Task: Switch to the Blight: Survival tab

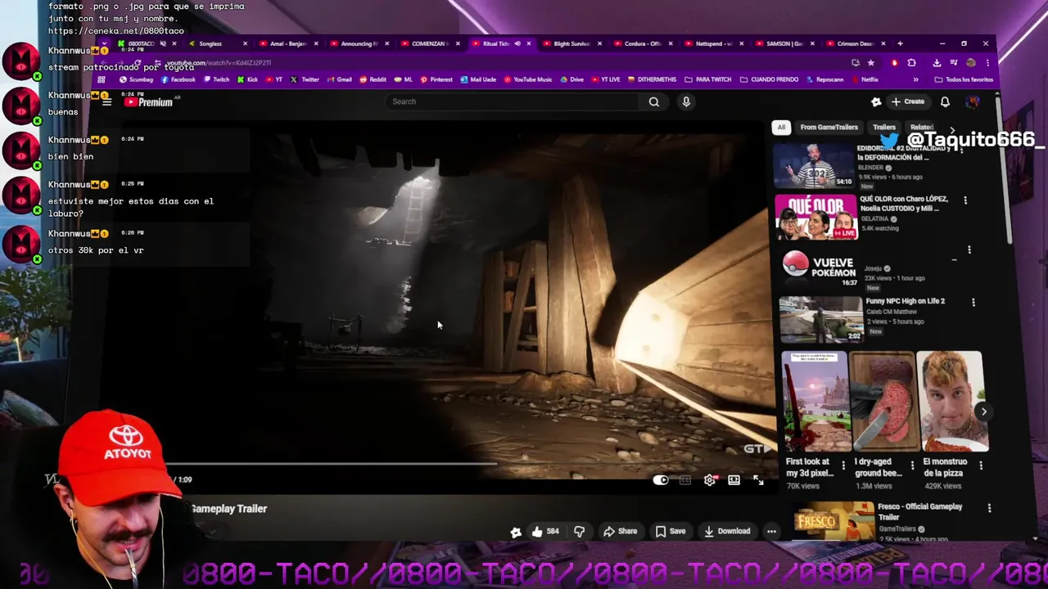Action: click(570, 43)
